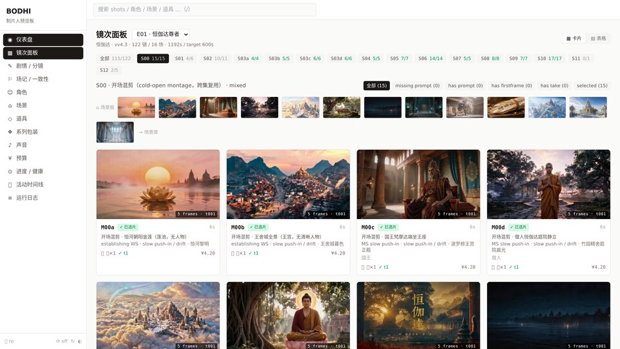The image size is (620, 349).
Task: Toggle the dark/light theme icon
Action: point(80,341)
